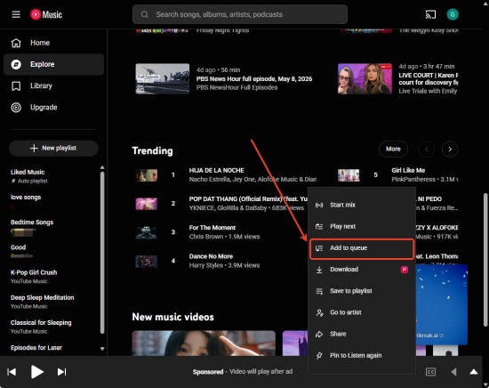Click the Premium badge beside Download

tap(405, 270)
